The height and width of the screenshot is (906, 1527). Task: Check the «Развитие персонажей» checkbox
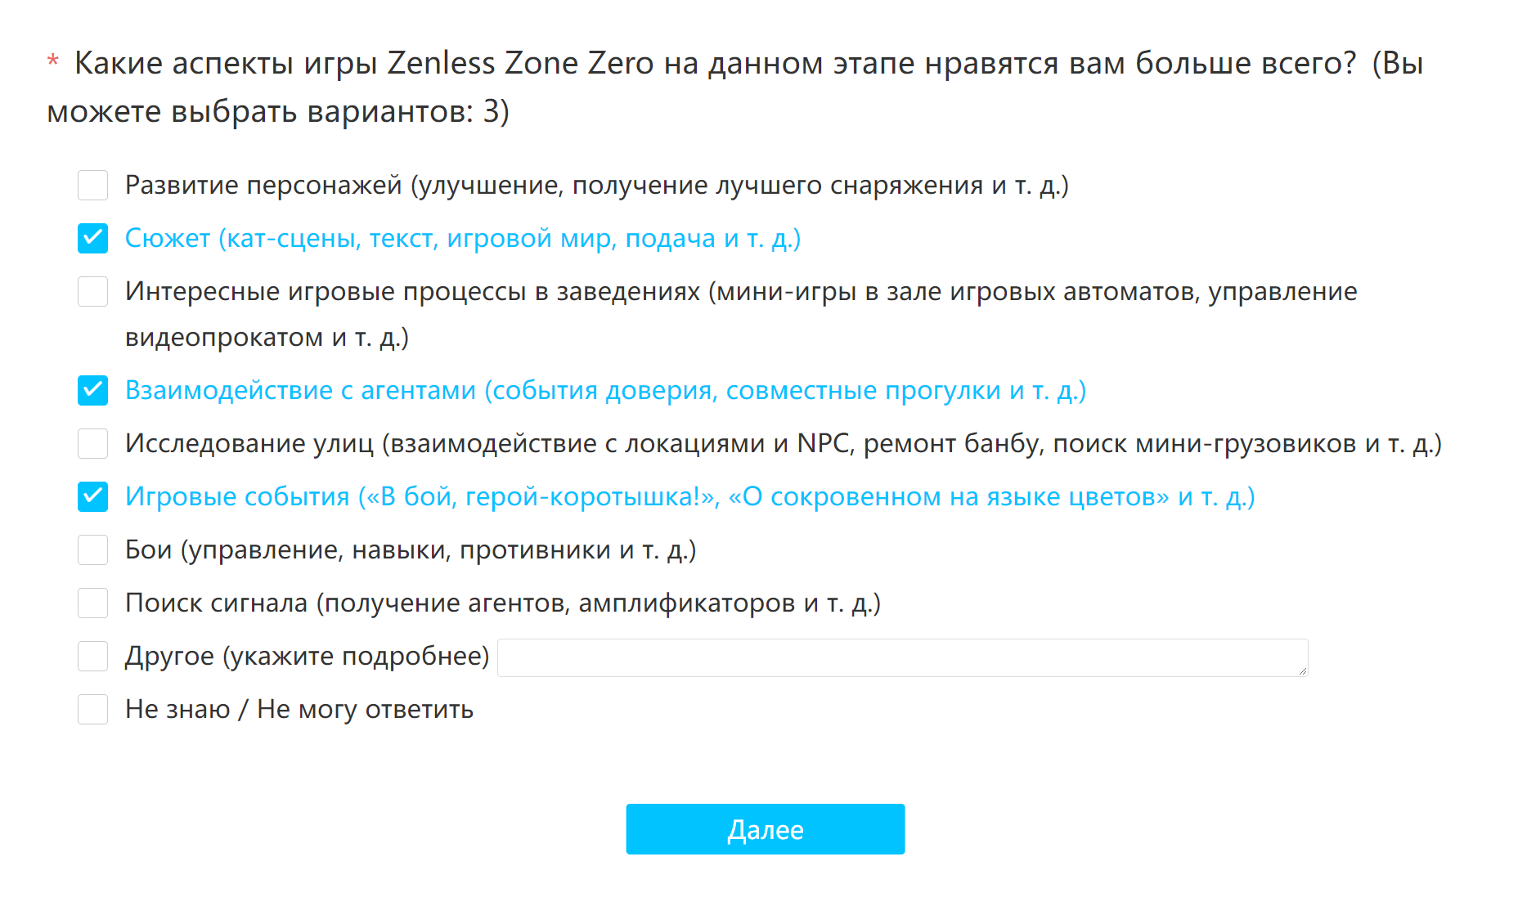coord(92,185)
